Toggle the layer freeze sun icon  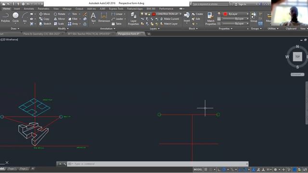pyautogui.click(x=146, y=14)
